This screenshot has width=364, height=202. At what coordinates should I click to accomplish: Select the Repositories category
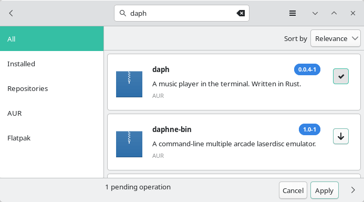click(52, 88)
